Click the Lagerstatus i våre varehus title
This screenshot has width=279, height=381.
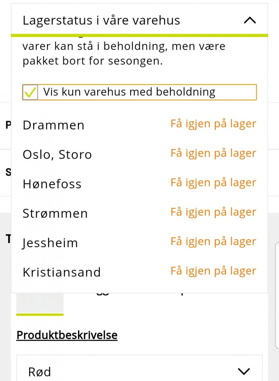click(x=101, y=21)
